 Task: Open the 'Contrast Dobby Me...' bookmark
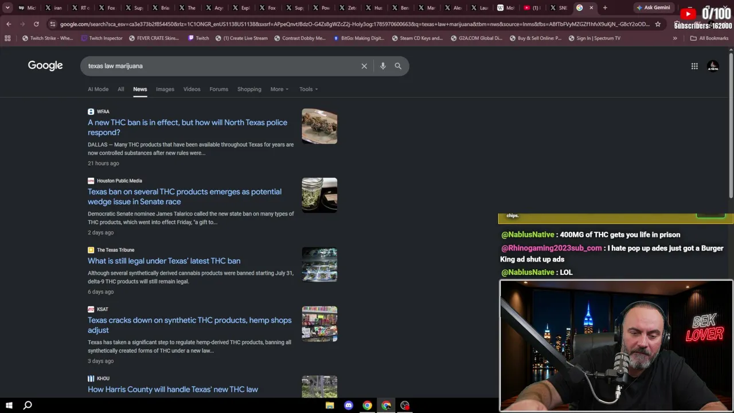tap(299, 38)
